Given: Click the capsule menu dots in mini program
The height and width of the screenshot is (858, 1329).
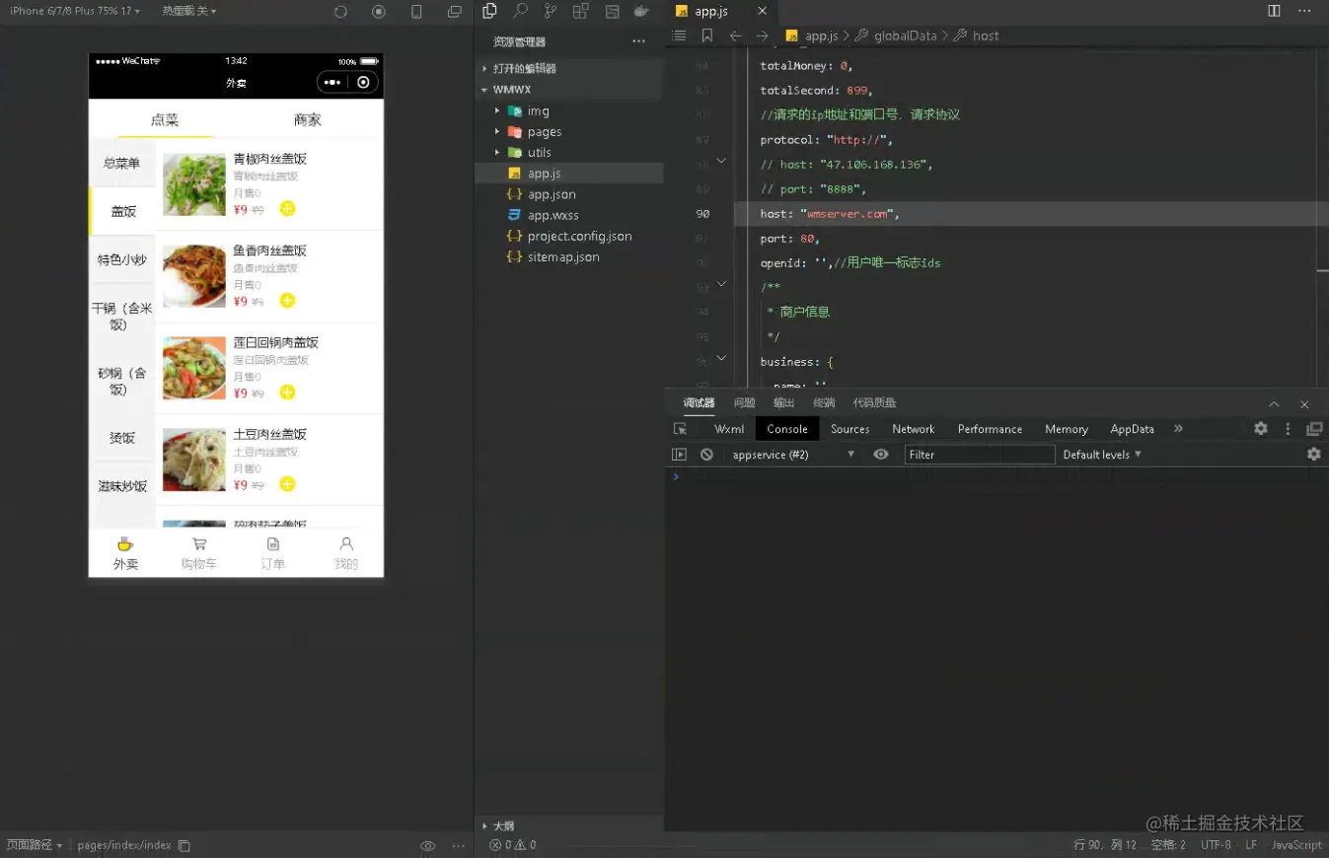Looking at the screenshot, I should click(332, 83).
